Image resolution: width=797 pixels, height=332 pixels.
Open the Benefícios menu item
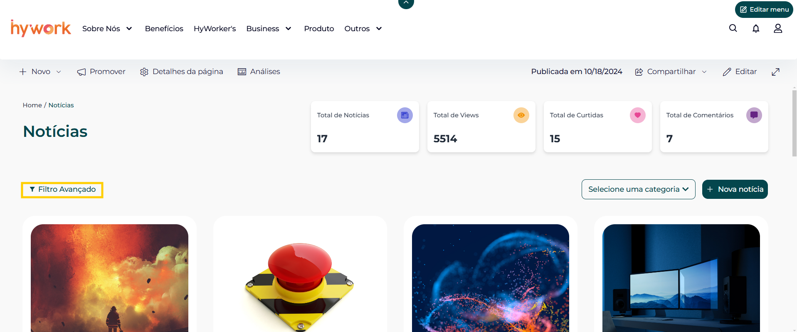164,29
